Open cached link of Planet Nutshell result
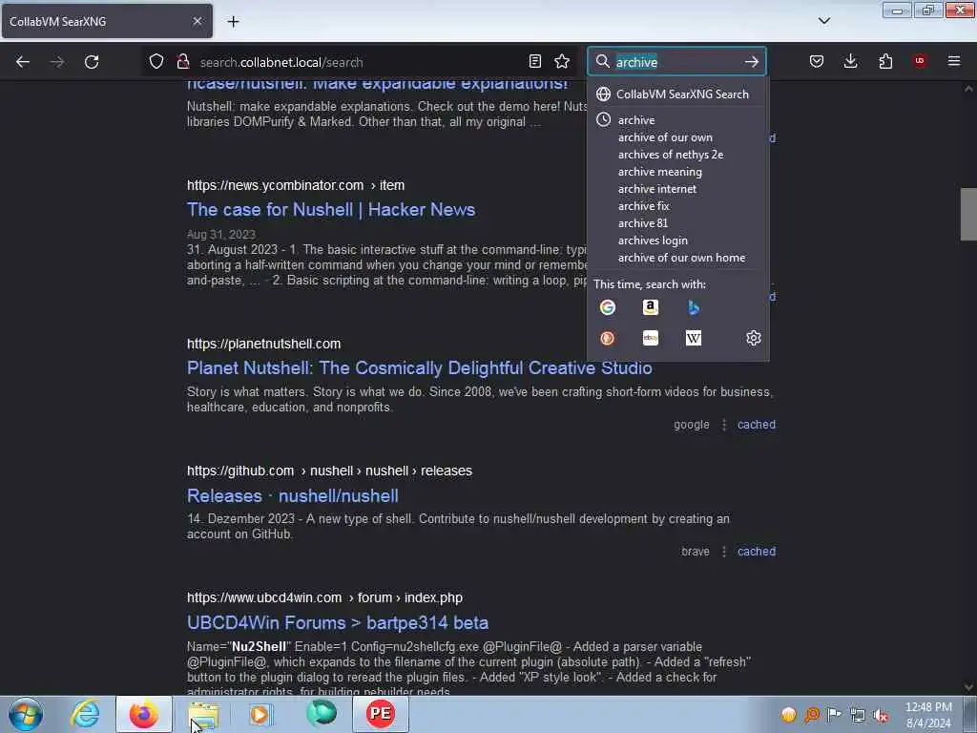The image size is (977, 733). click(x=757, y=425)
